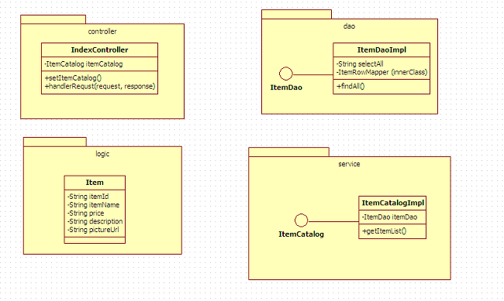This screenshot has height=301, width=504.
Task: Click the +findAll() operation
Action: pos(350,87)
